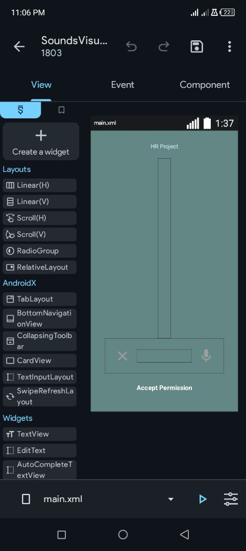Select the EditText widget

click(39, 450)
